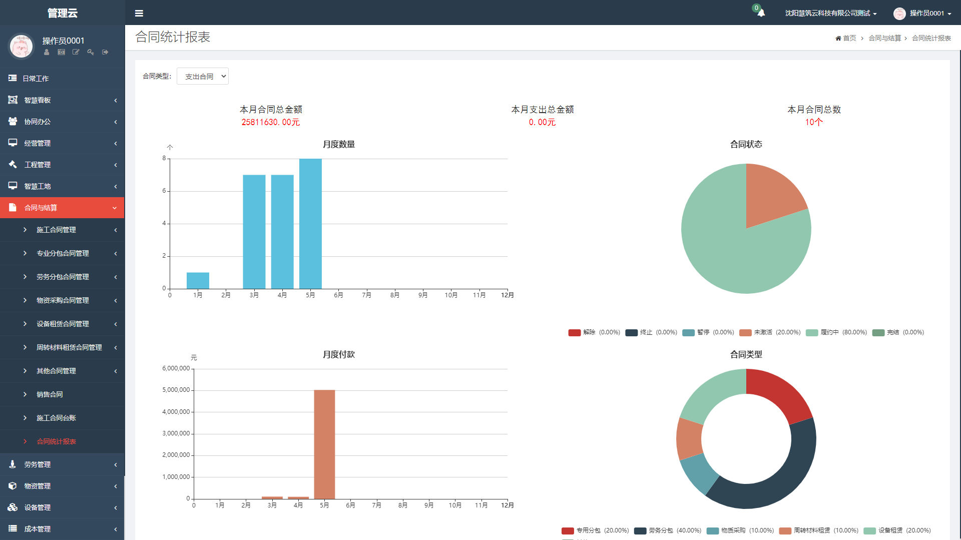Toggle 暂停 legend swatch

tap(689, 333)
